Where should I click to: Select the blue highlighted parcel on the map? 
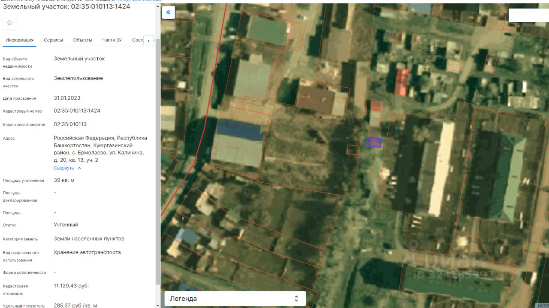pos(374,142)
